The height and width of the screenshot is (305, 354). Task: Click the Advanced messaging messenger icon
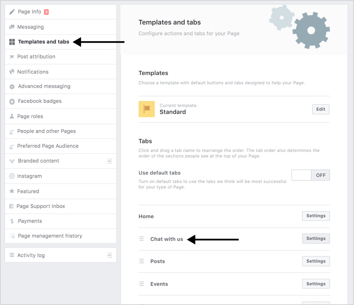click(x=12, y=86)
